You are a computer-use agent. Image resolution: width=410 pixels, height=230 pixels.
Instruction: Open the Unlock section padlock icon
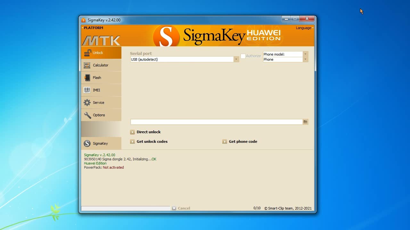[87, 53]
